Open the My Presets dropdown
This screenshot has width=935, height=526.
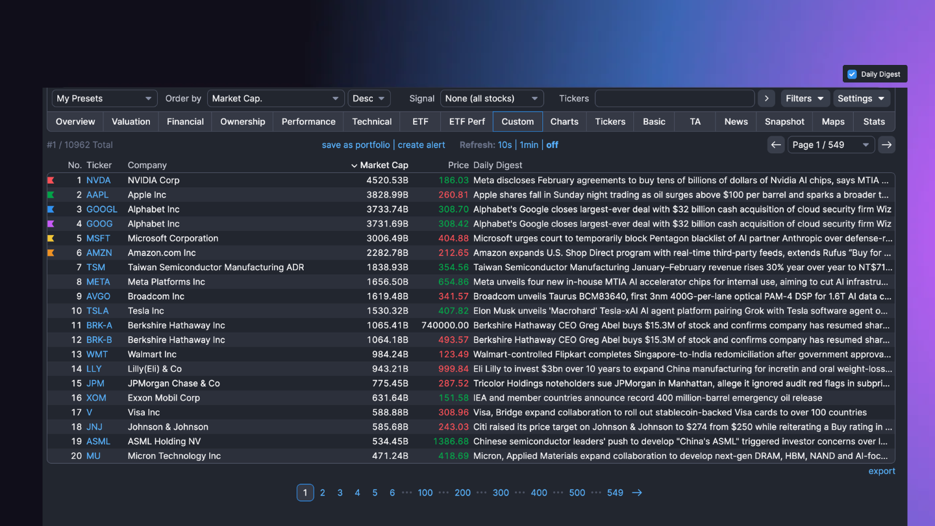(x=104, y=99)
